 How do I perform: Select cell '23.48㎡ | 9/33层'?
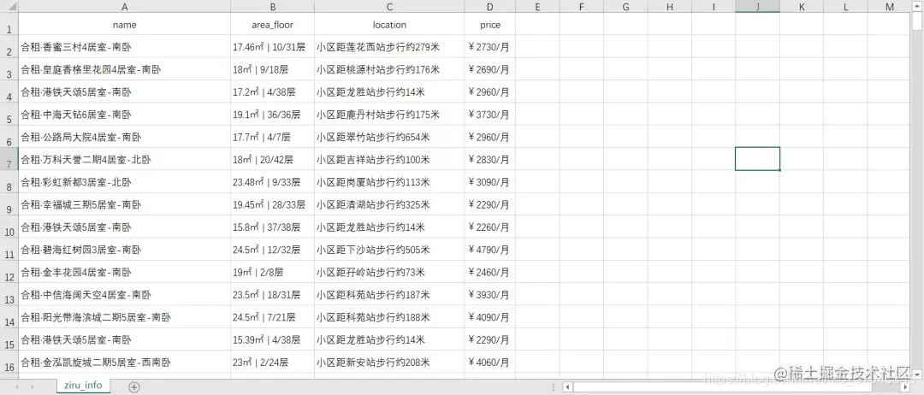(x=272, y=182)
